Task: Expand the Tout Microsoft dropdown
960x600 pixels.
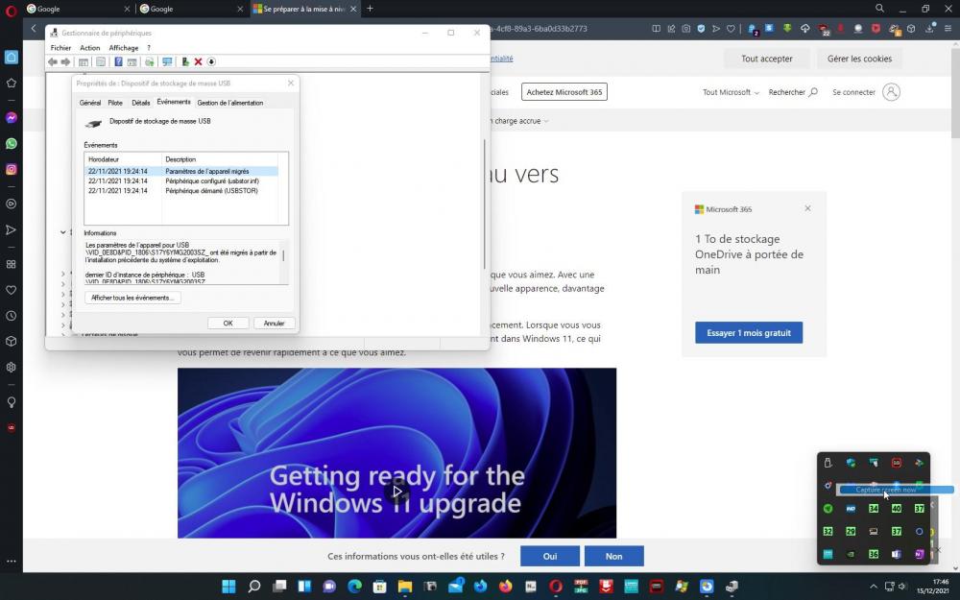Action: pos(731,93)
